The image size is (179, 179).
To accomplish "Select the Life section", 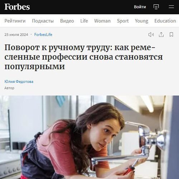I will click(x=84, y=21).
